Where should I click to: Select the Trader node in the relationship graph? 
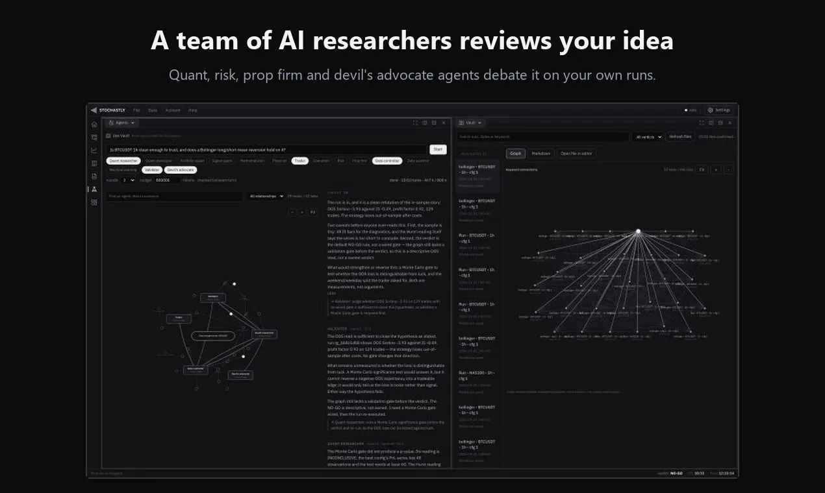click(x=179, y=319)
